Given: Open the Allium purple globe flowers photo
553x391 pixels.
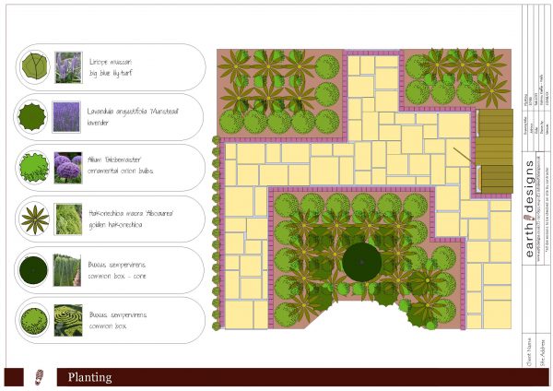Looking at the screenshot, I should 67,168.
